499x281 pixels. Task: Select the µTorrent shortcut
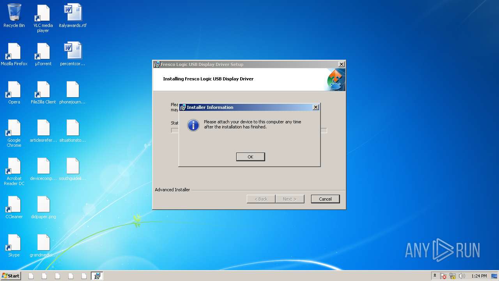click(x=43, y=54)
